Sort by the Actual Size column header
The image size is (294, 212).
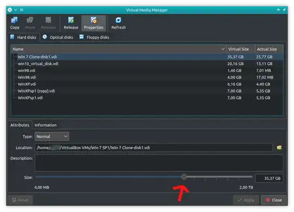(x=269, y=49)
